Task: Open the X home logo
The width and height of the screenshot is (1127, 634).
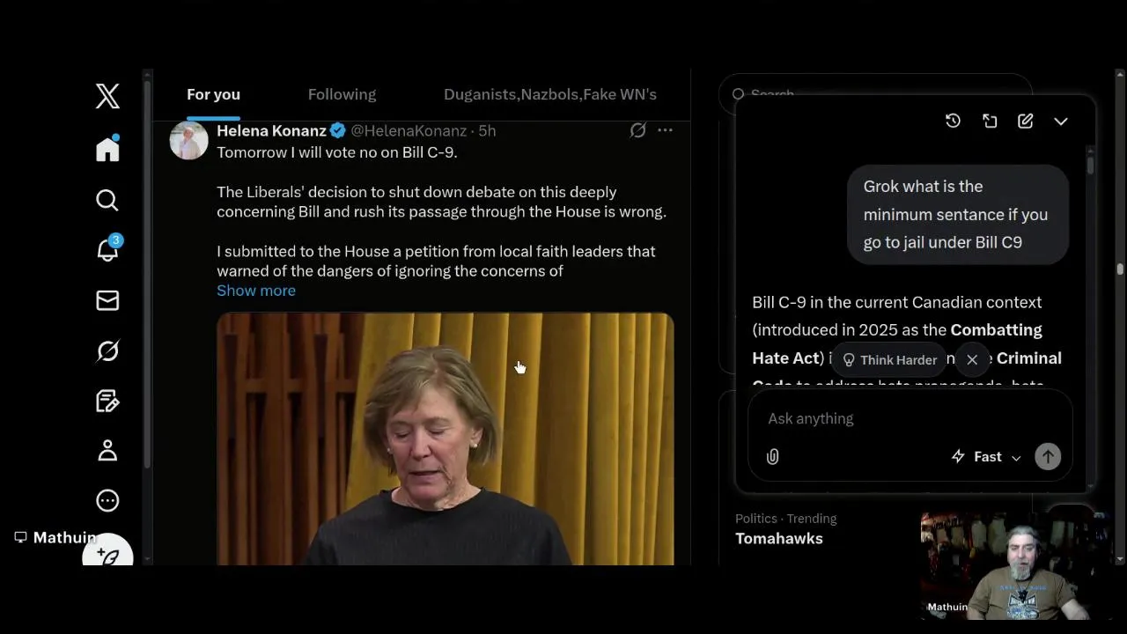Action: pos(107,96)
